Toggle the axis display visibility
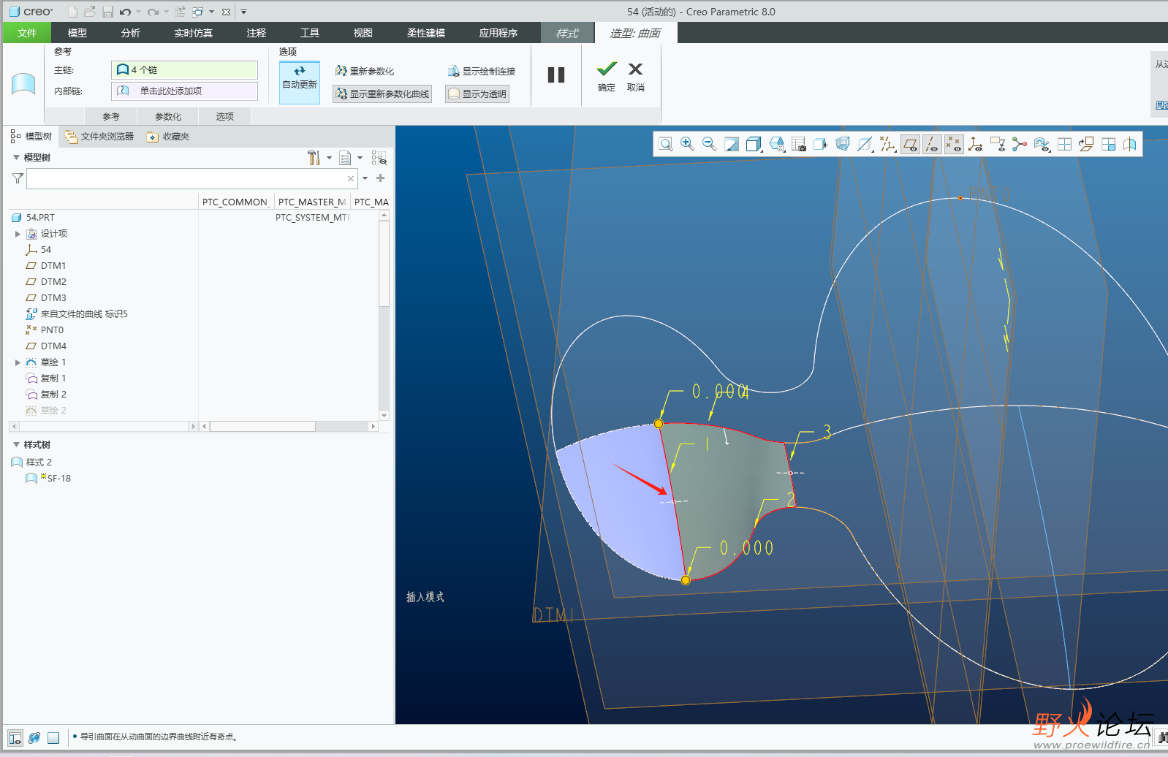Image resolution: width=1168 pixels, height=757 pixels. 932,144
